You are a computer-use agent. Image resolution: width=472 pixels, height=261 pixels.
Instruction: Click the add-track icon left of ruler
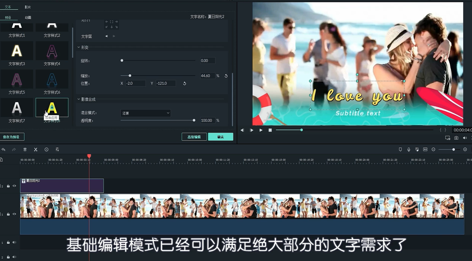click(x=1, y=160)
